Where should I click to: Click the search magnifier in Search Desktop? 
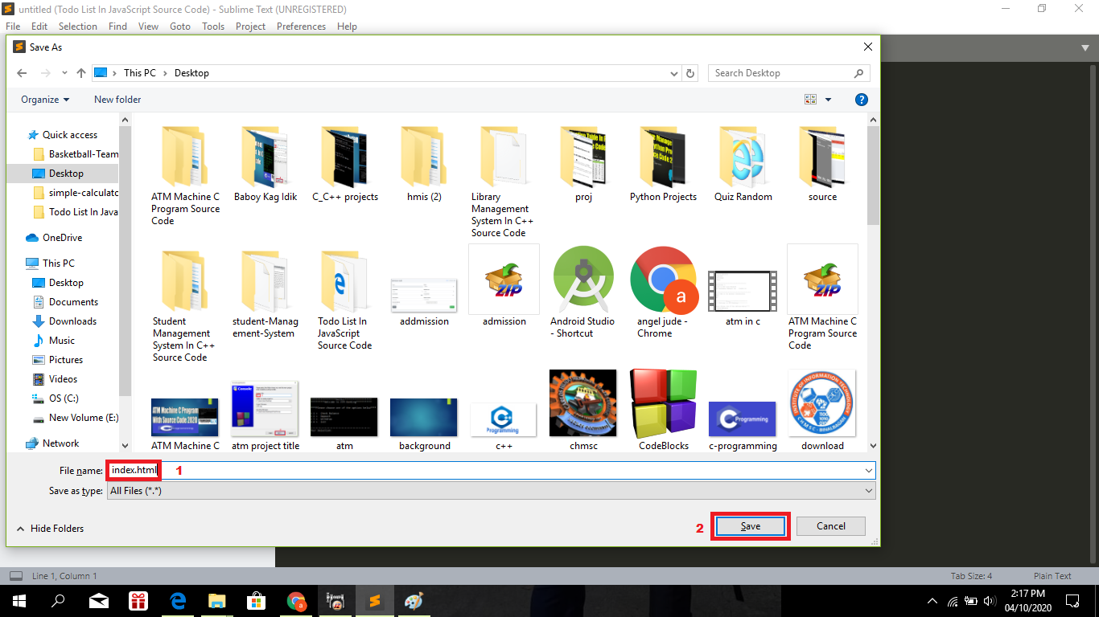pos(859,72)
